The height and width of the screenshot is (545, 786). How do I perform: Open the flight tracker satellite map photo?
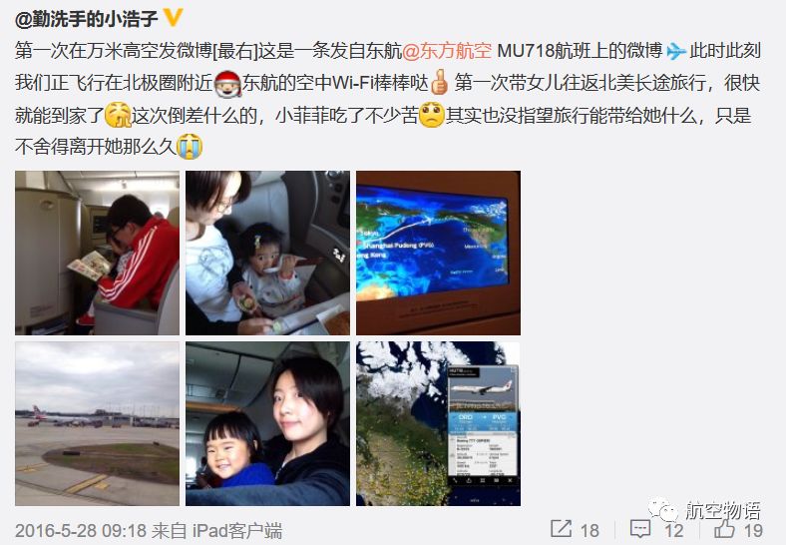[439, 424]
